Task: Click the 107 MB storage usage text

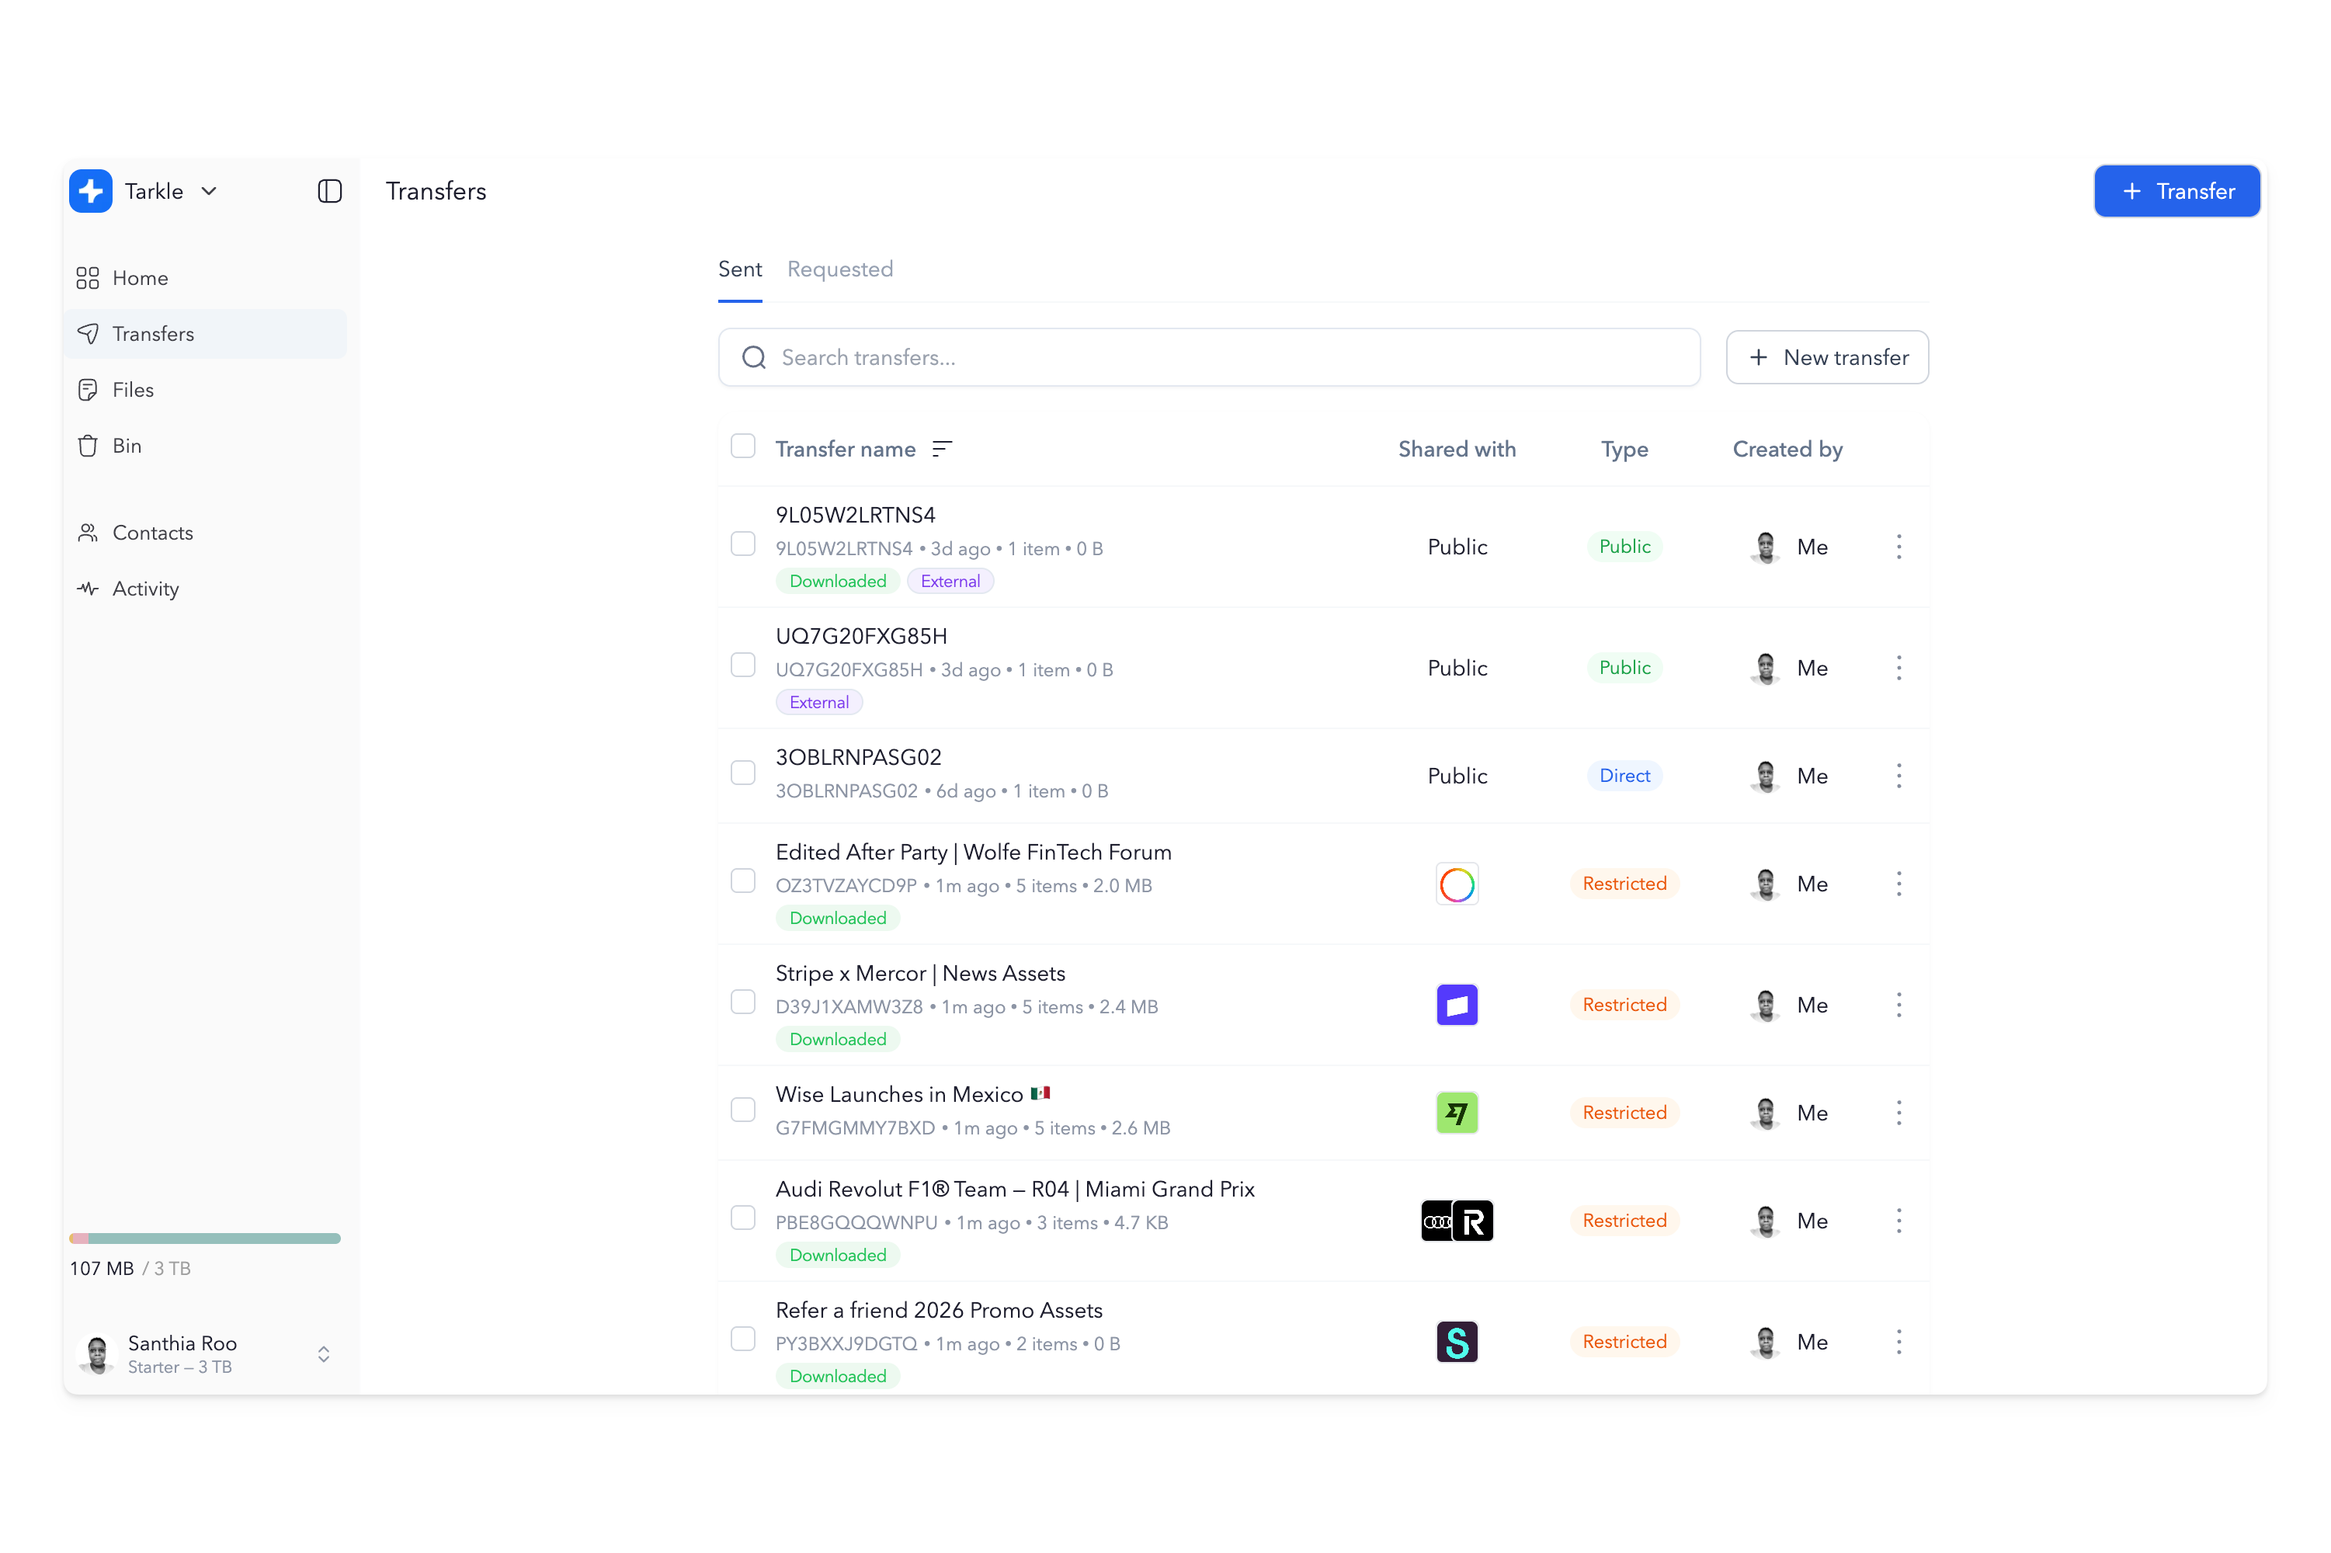Action: point(101,1269)
